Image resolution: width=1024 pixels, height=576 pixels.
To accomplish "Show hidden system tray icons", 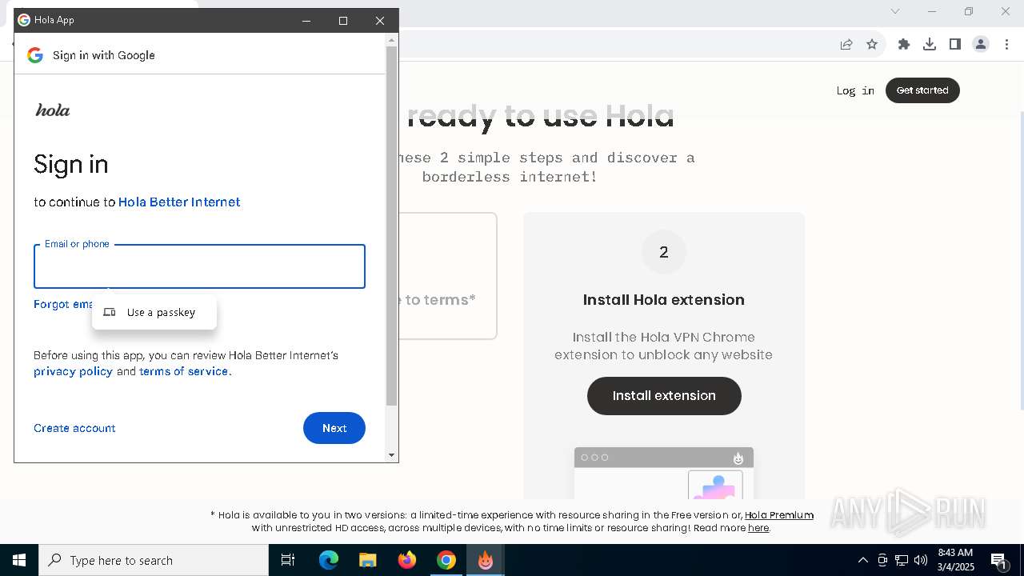I will [862, 560].
